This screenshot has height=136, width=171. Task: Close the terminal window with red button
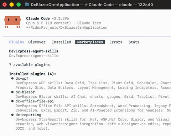(5, 5)
